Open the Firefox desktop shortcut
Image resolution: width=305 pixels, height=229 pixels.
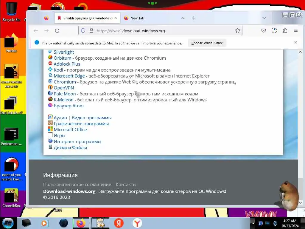point(11,43)
